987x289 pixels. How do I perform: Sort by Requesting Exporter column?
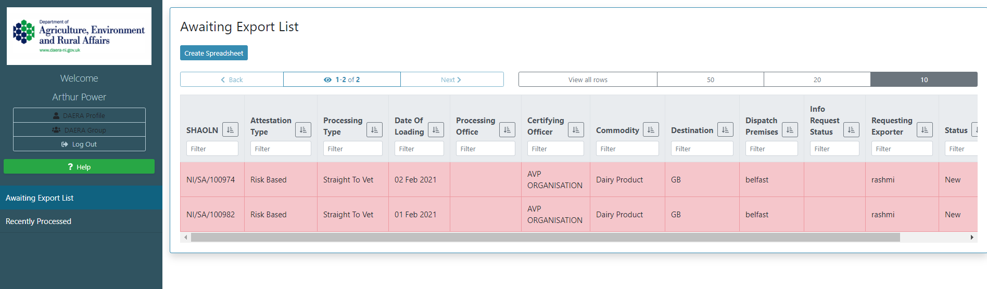pos(925,129)
